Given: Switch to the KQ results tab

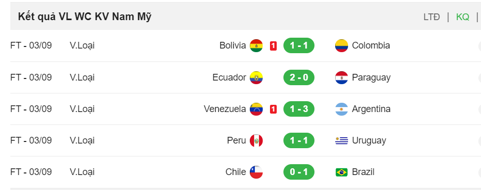Looking at the screenshot, I should click(x=462, y=17).
